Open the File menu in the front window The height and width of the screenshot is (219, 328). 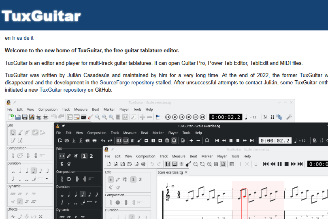[x=109, y=156]
